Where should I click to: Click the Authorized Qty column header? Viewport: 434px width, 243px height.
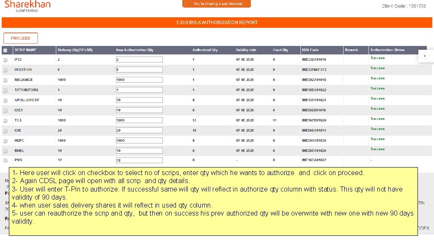205,50
